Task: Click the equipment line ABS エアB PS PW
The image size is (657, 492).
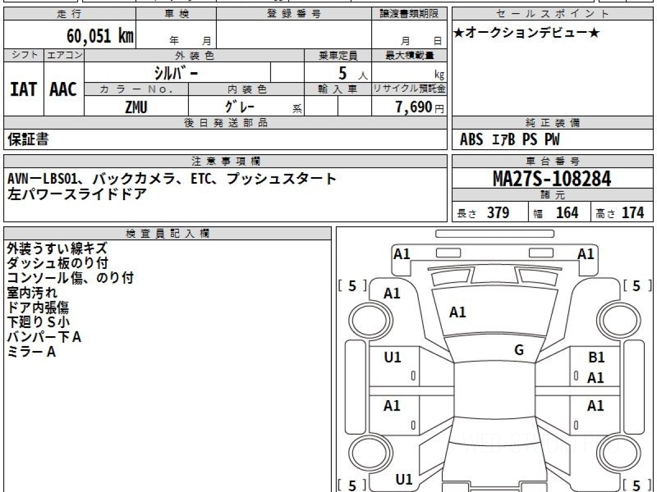Action: coord(510,140)
